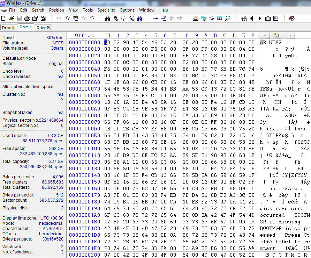Click the Find Hex Values icon
Viewport: 311px width, 258px height.
coord(115,19)
